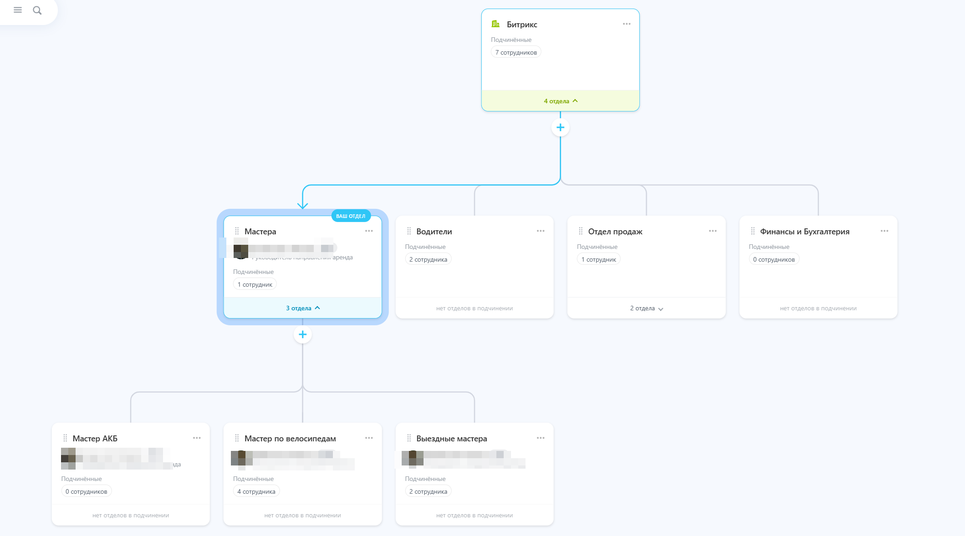Grab drag handle of Выездные мастера
The height and width of the screenshot is (536, 965).
[x=409, y=438]
